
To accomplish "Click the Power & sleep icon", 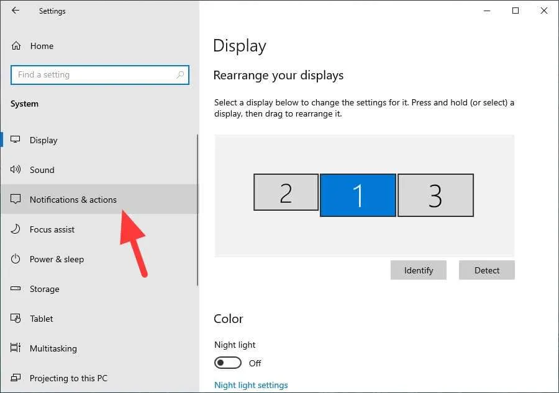I will point(16,258).
